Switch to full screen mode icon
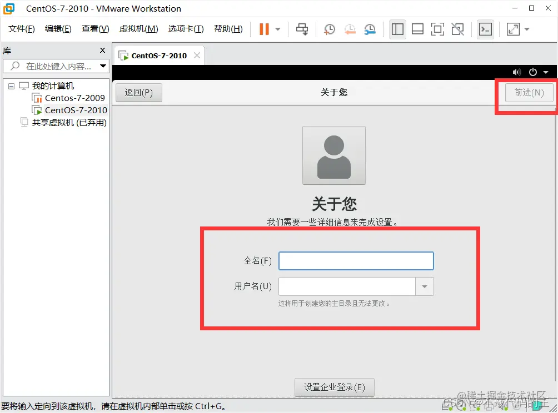 click(x=437, y=29)
